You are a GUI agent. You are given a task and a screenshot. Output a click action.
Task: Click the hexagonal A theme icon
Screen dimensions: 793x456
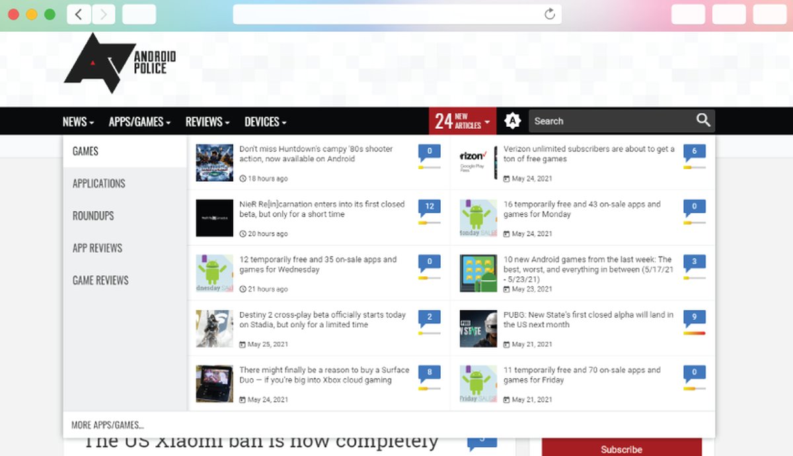(x=513, y=121)
